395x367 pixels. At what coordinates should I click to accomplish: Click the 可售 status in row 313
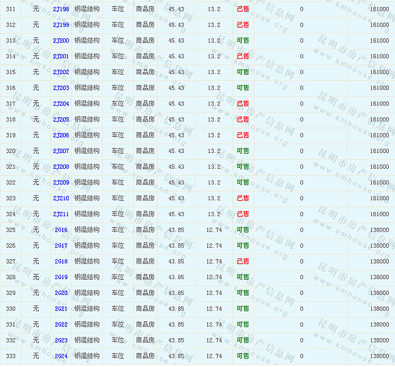click(x=243, y=40)
